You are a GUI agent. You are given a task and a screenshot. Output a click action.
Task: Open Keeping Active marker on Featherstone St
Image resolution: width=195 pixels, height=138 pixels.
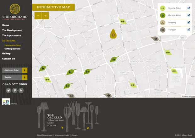click(x=168, y=52)
